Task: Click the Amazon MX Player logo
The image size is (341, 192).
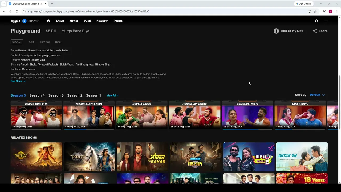Action: pos(25,21)
